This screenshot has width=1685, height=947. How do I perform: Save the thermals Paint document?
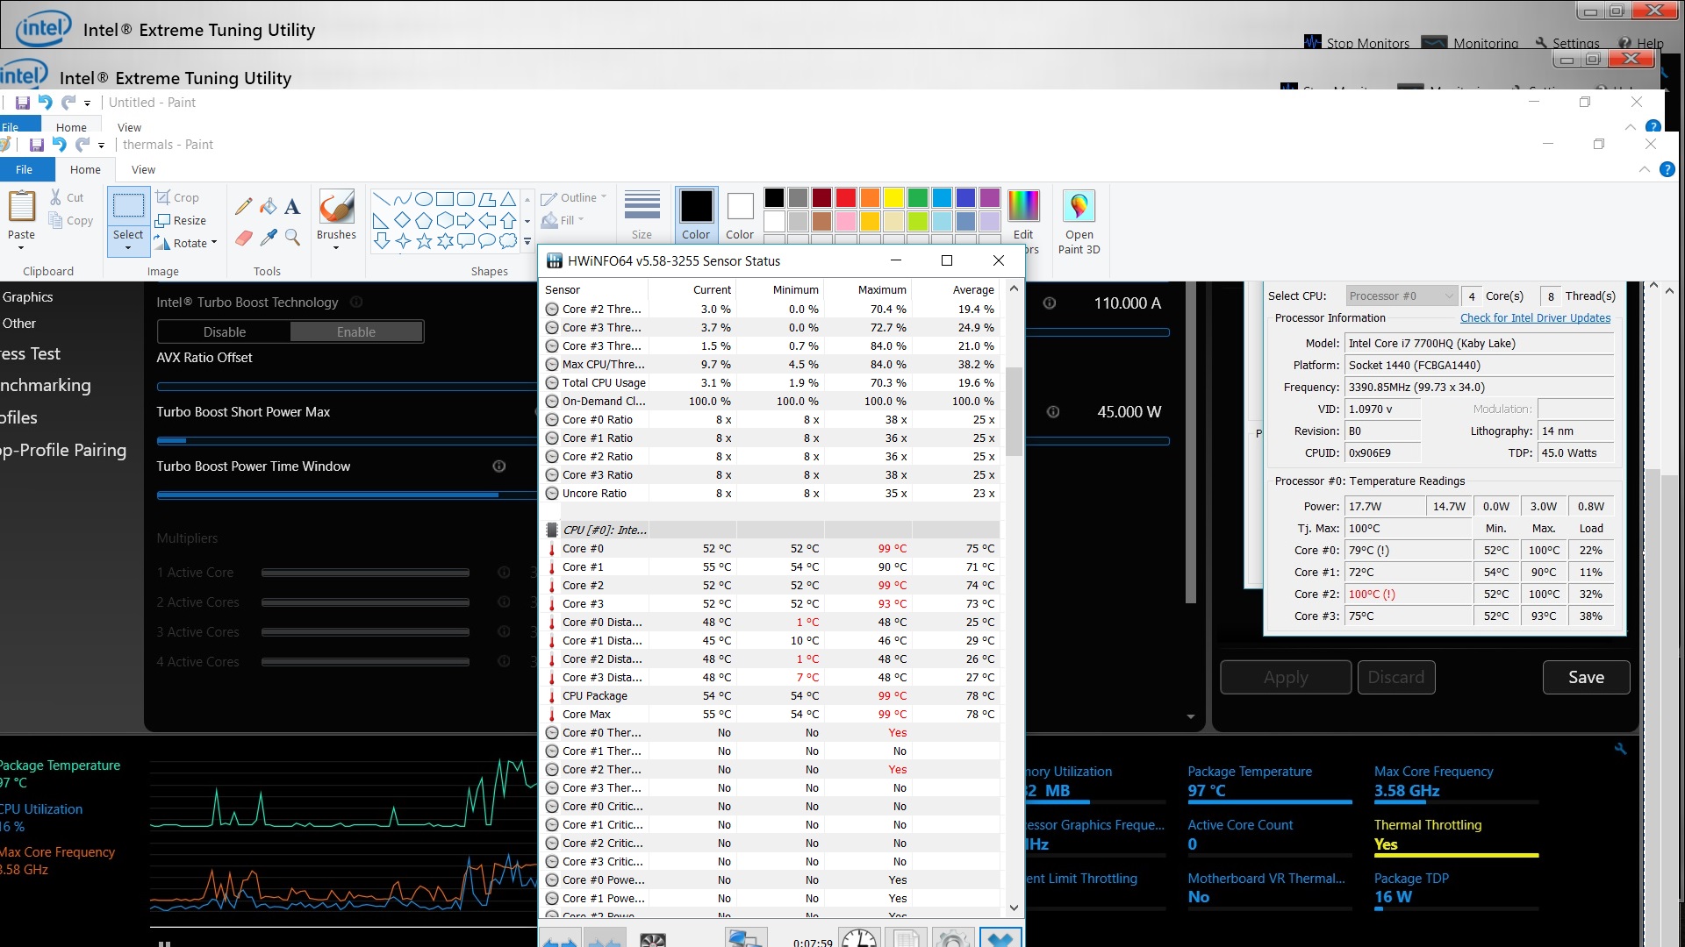37,145
